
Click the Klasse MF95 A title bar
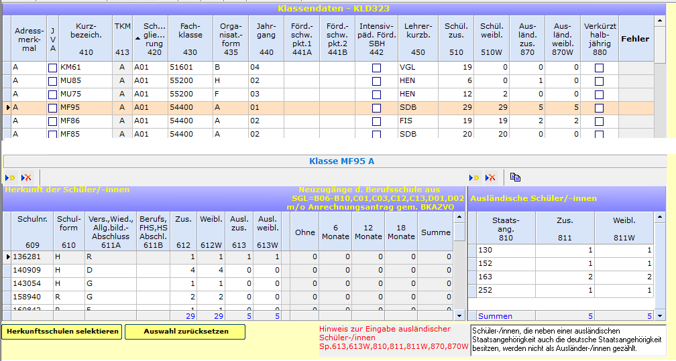(x=335, y=161)
